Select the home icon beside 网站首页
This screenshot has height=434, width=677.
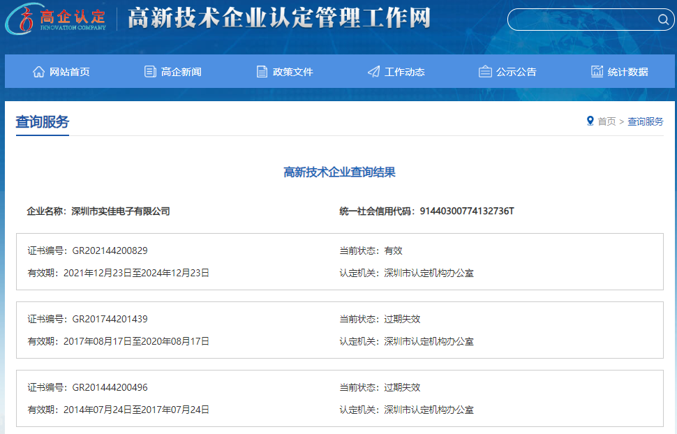(38, 70)
